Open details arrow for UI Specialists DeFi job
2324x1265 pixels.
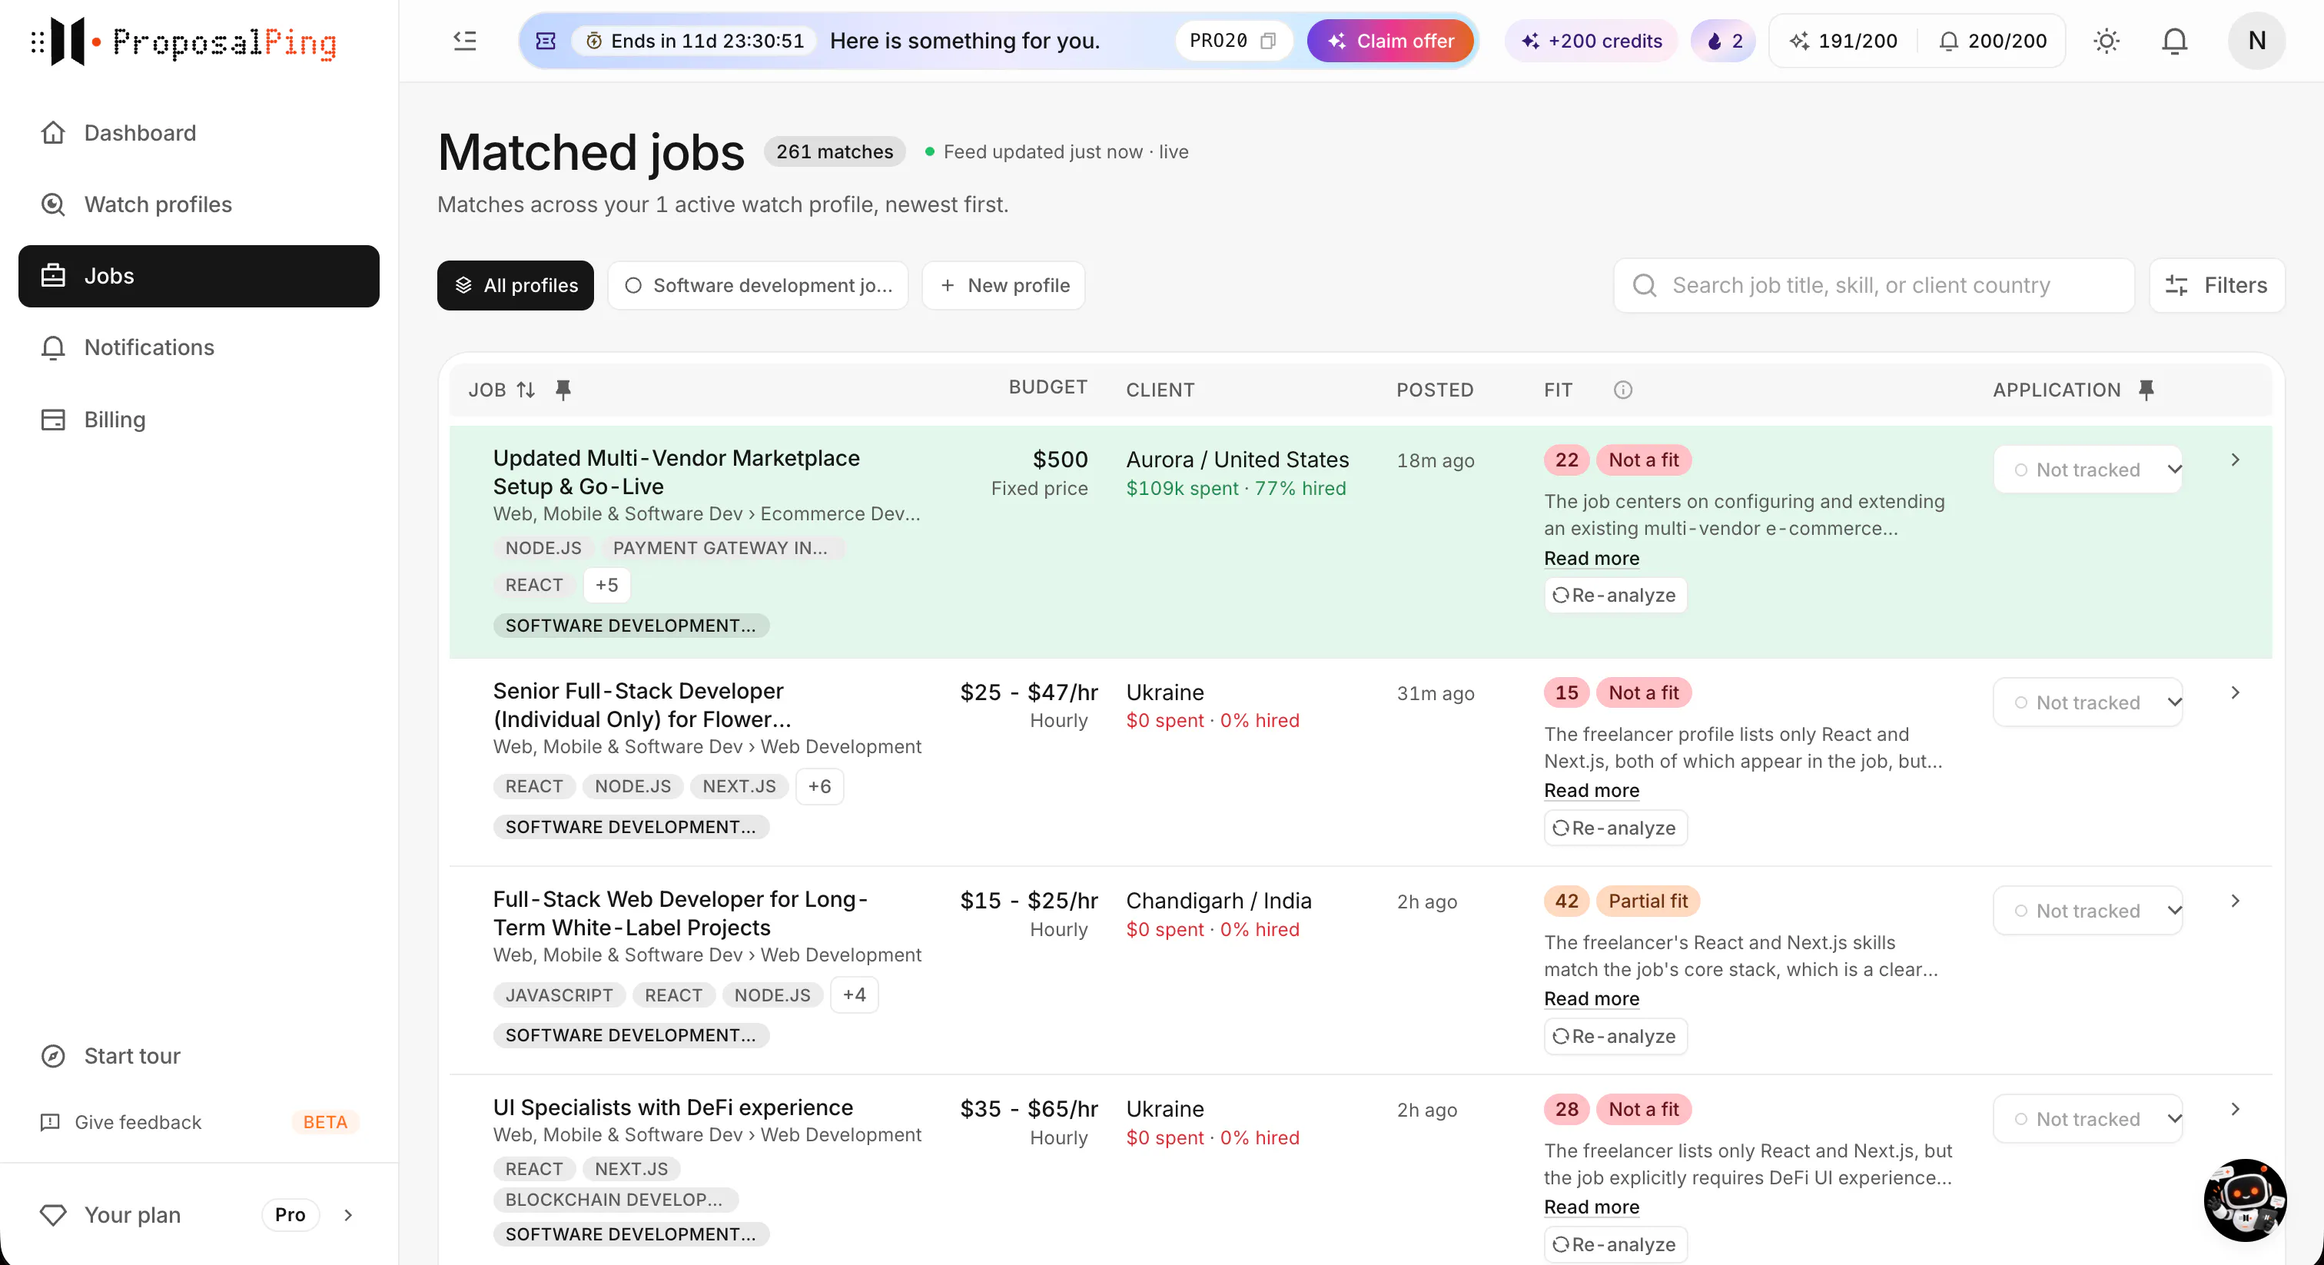click(2235, 1109)
